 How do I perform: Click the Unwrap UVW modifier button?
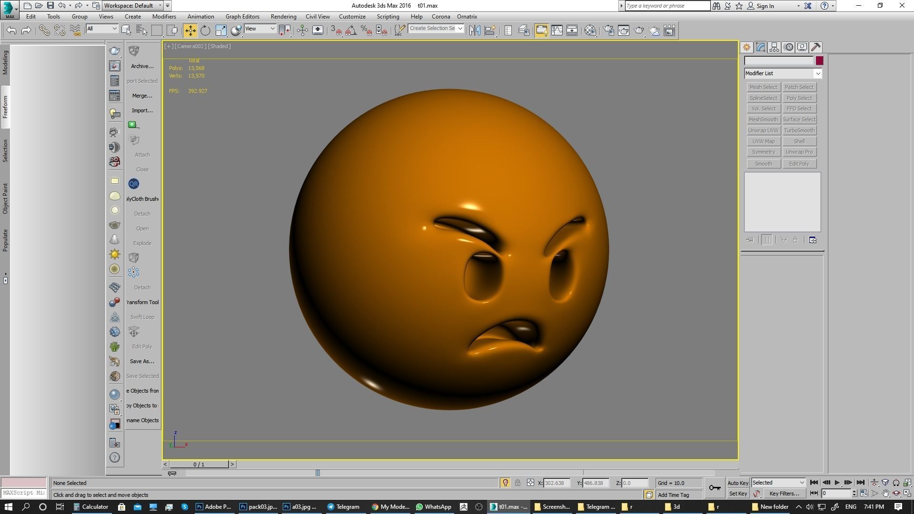click(763, 130)
